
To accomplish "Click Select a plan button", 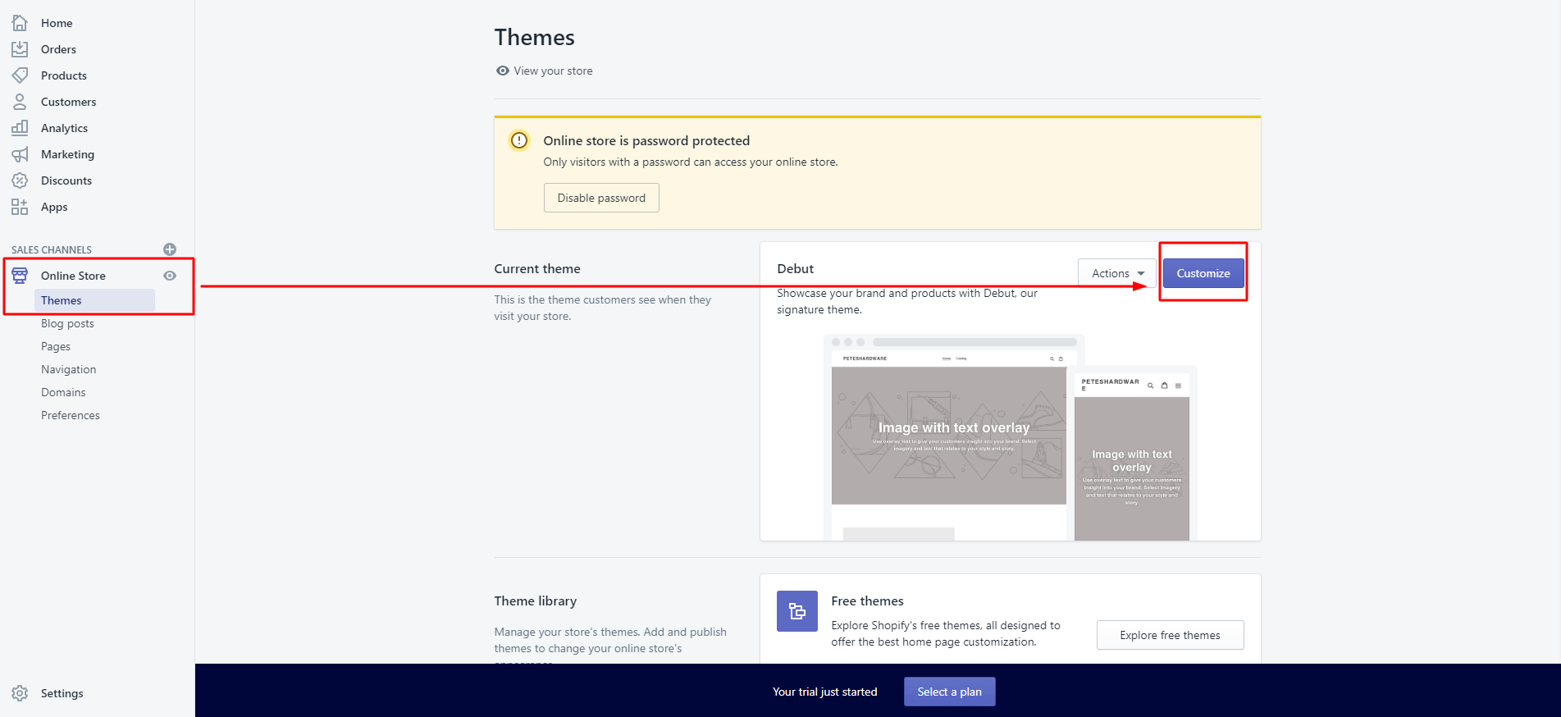I will (x=950, y=692).
